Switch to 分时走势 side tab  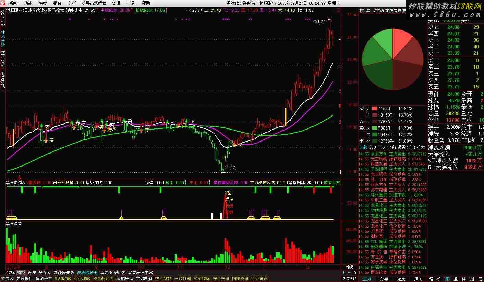click(x=3, y=18)
